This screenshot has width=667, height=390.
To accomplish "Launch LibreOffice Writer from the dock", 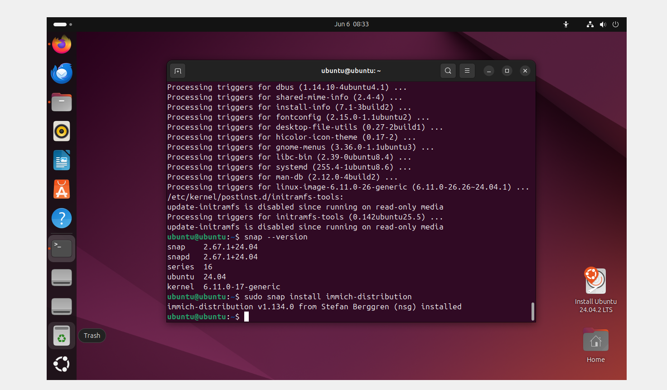I will pos(62,160).
